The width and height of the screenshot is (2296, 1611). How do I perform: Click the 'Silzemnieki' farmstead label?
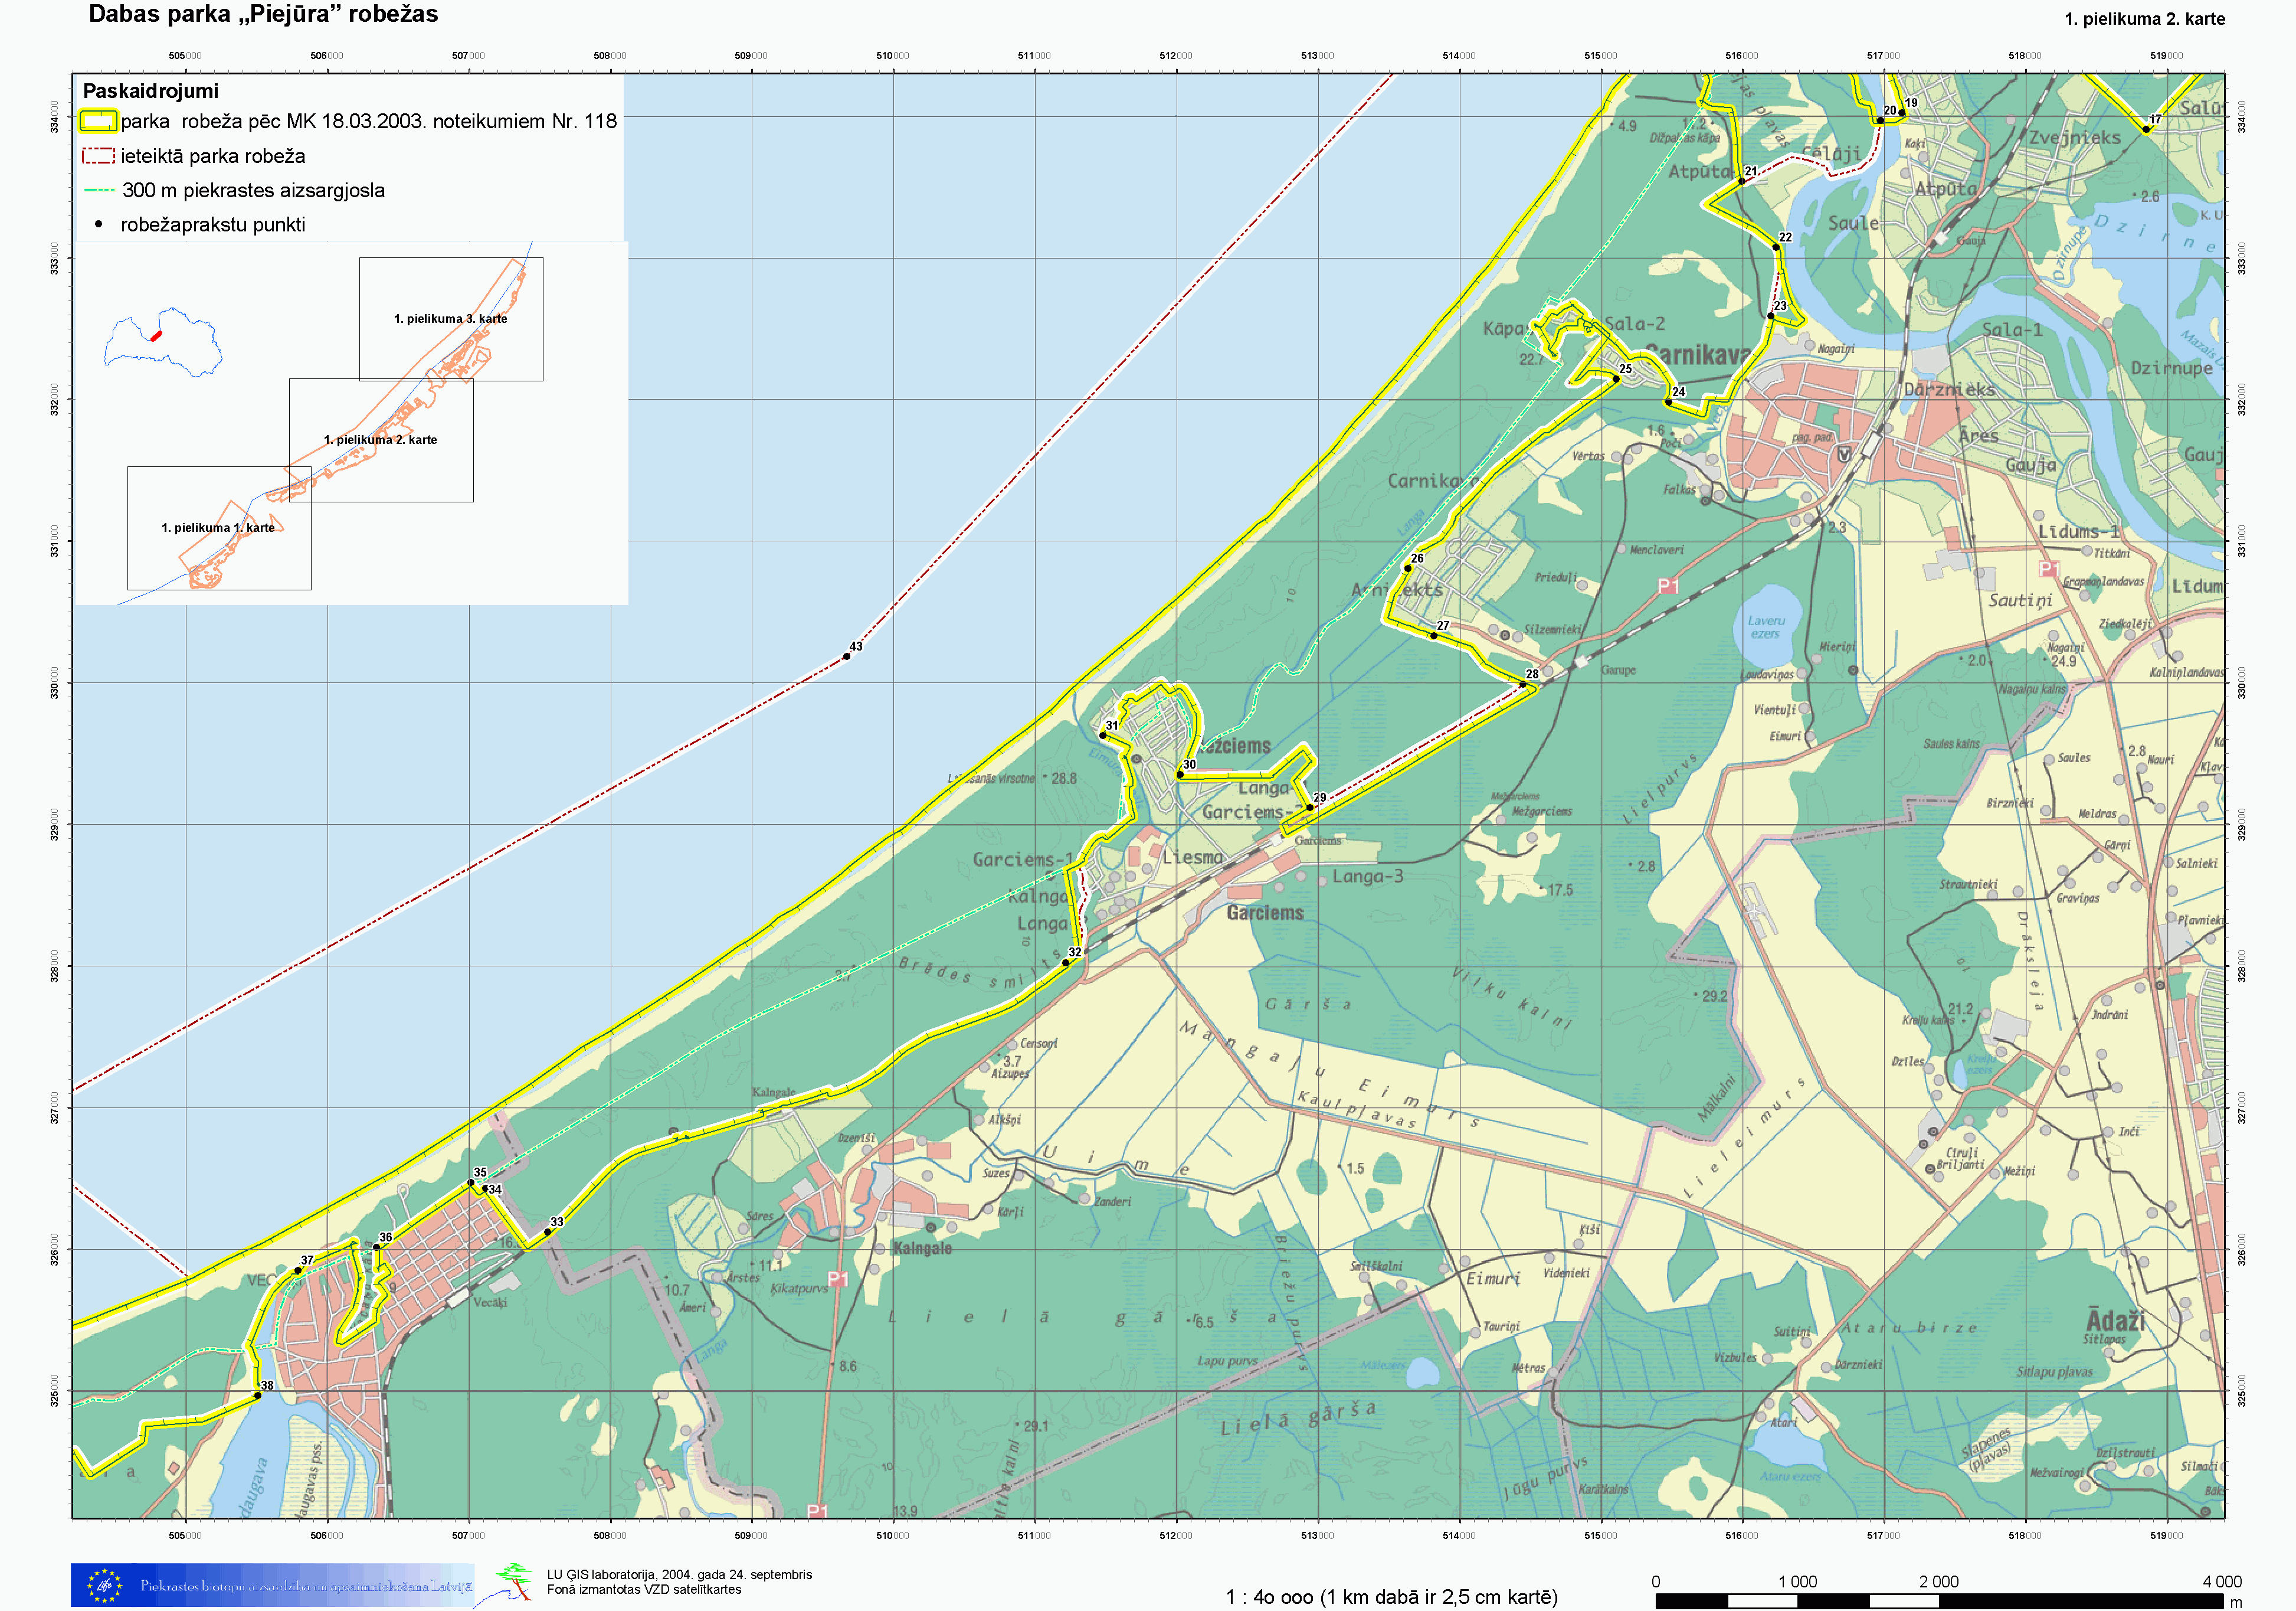(1552, 629)
